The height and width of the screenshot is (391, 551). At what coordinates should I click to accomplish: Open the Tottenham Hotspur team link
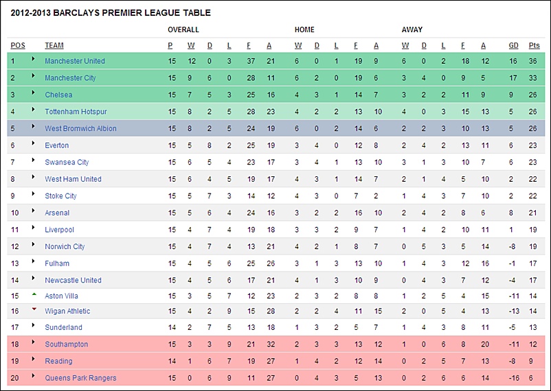(76, 112)
